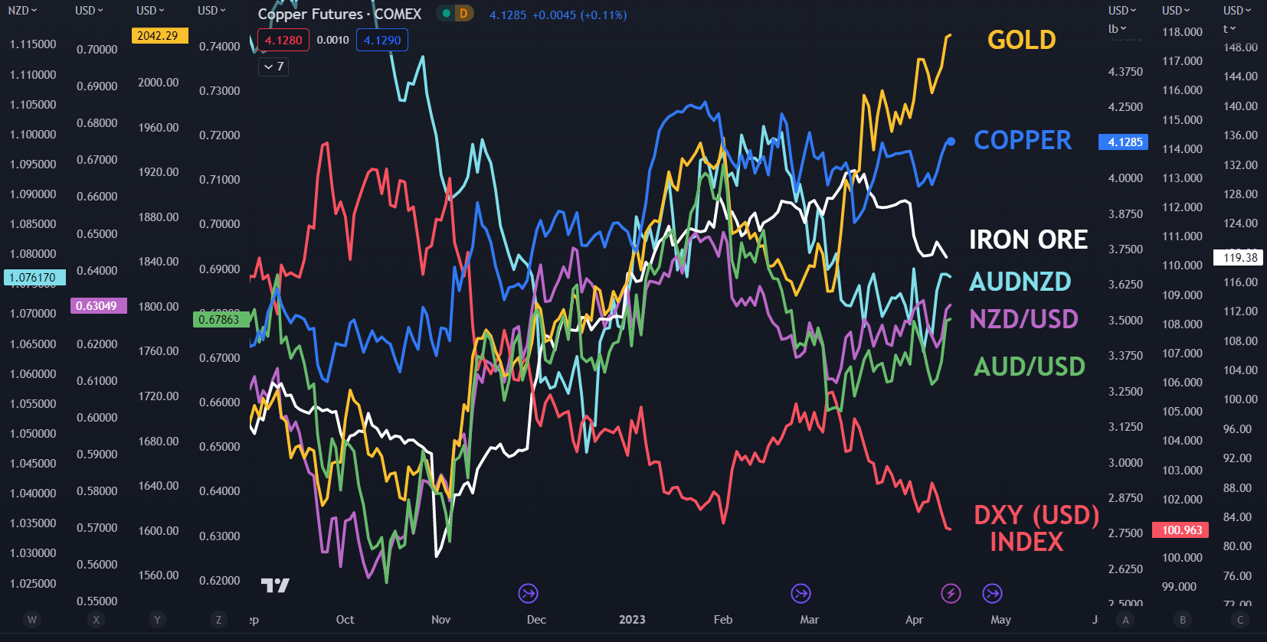
Task: Open the t unit dropdown
Action: [x=1229, y=28]
